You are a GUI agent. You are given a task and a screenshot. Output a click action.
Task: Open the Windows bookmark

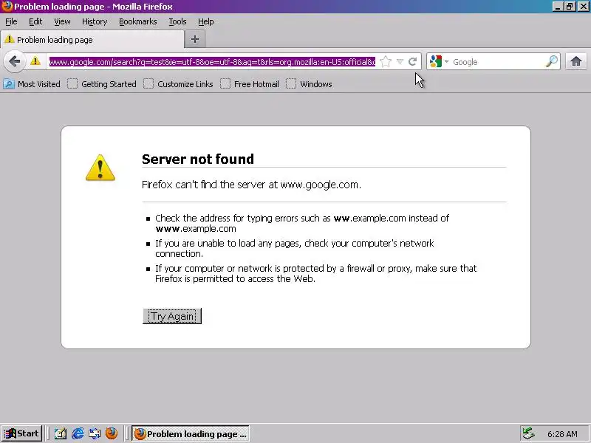pos(309,84)
